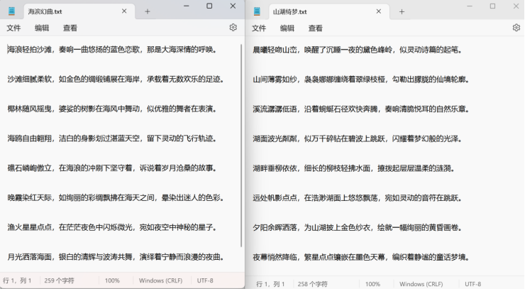Click 259 个字符 count in status bar

click(59, 280)
